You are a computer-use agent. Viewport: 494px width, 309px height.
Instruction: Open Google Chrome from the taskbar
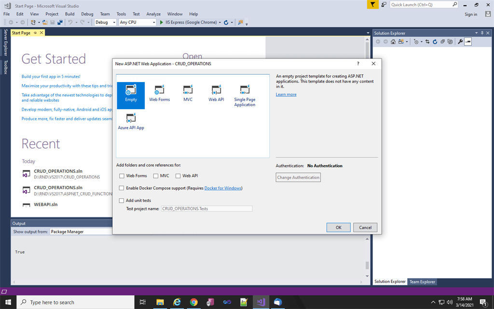click(x=193, y=303)
